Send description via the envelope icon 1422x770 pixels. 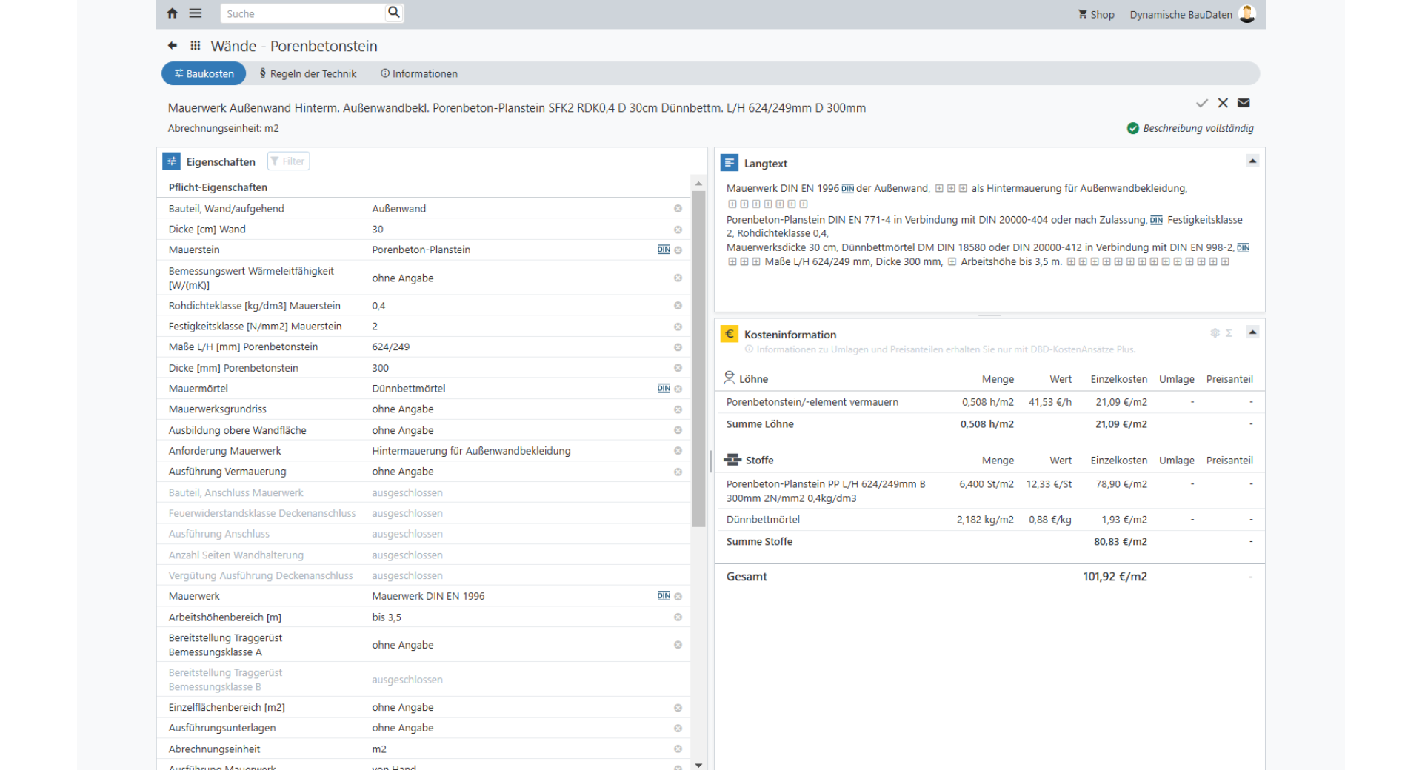point(1244,103)
